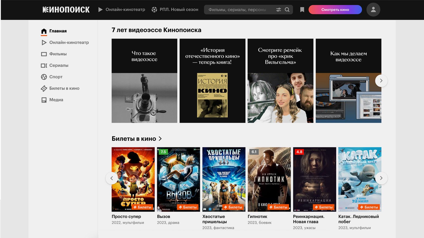Open the user profile avatar
The image size is (424, 238).
click(373, 10)
